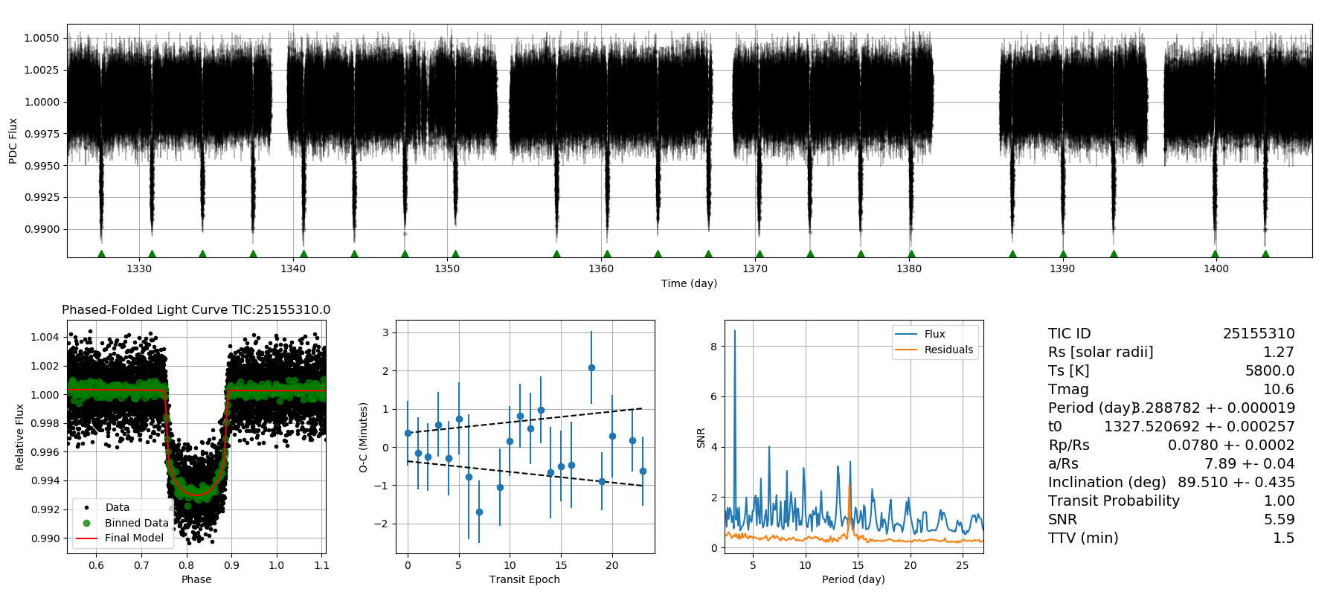The width and height of the screenshot is (1339, 595).
Task: Click the "Ts [K]" label
Action: pyautogui.click(x=1069, y=371)
